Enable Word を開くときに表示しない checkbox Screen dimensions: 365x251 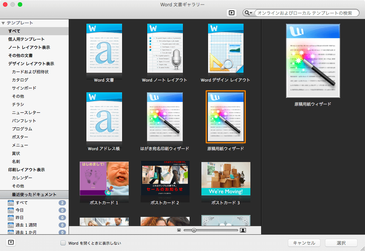63,243
